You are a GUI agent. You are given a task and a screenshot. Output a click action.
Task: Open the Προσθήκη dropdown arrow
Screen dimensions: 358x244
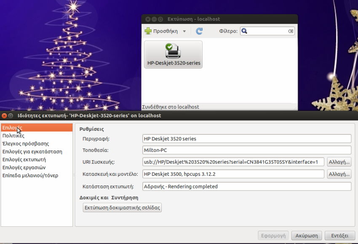[x=184, y=31]
